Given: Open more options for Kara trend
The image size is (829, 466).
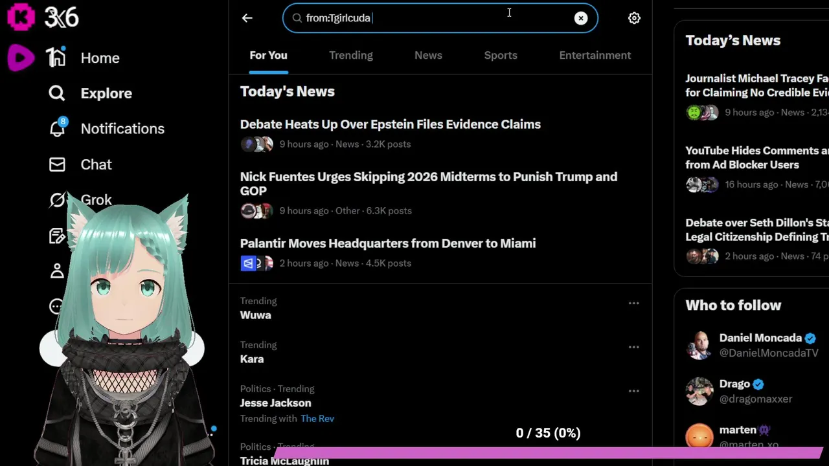Looking at the screenshot, I should click(633, 347).
